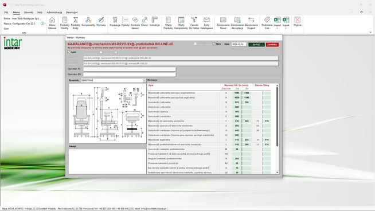The image size is (375, 211).
Task: Switch to the Web ribbon tab
Action: pos(40,13)
